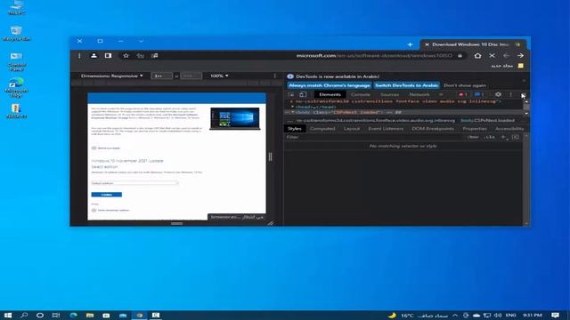Viewport: 570px width, 320px height.
Task: Switch to Network tab
Action: click(x=419, y=95)
